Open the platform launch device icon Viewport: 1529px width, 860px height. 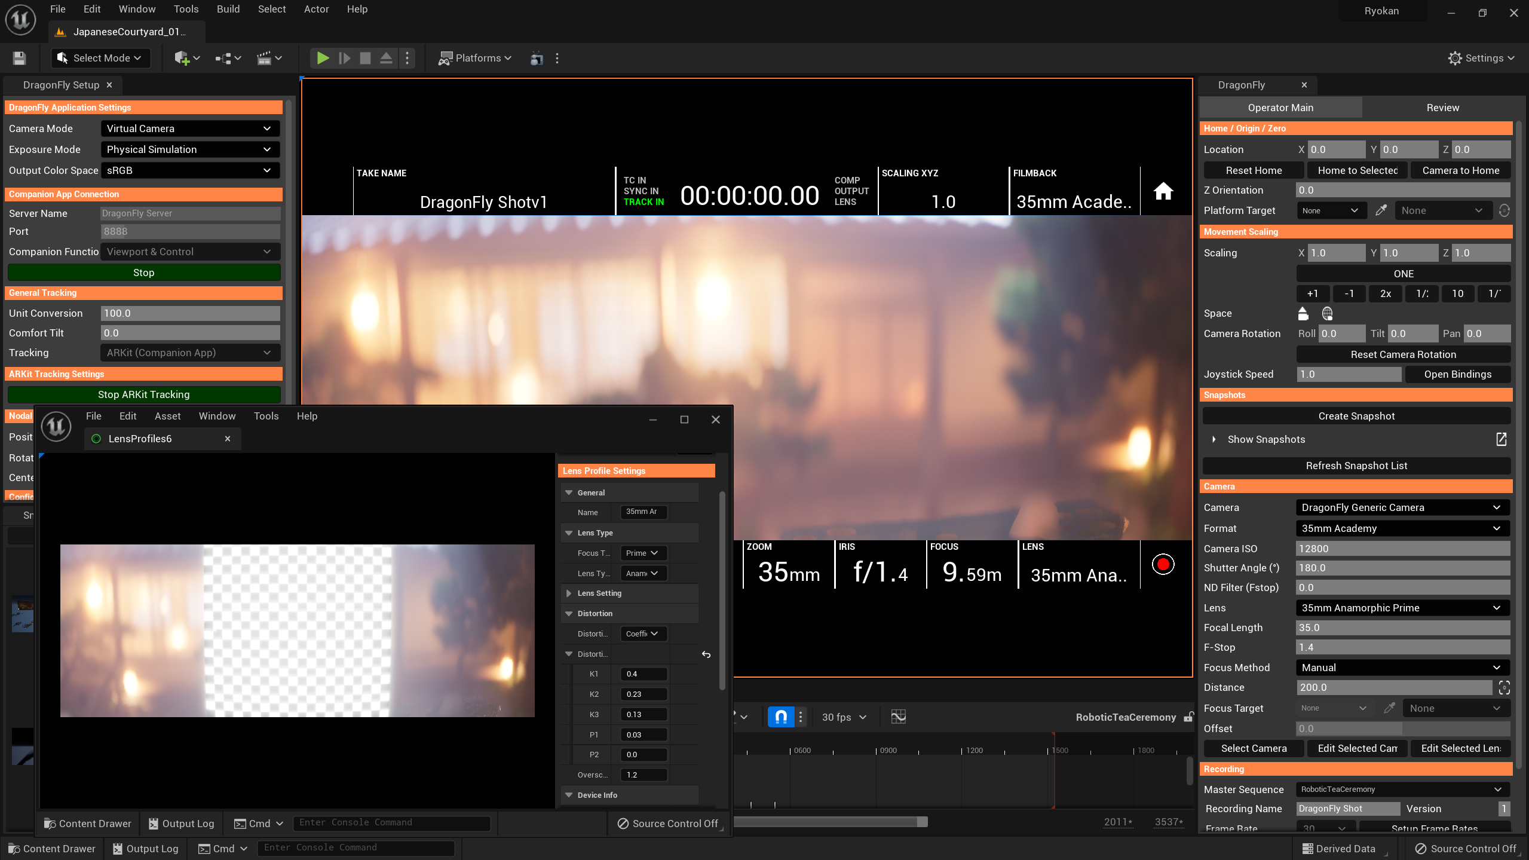[x=537, y=58]
